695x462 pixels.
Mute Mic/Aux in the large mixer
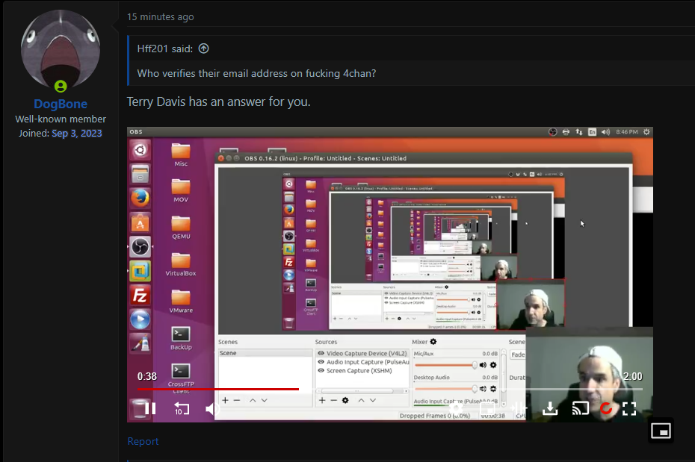[483, 365]
